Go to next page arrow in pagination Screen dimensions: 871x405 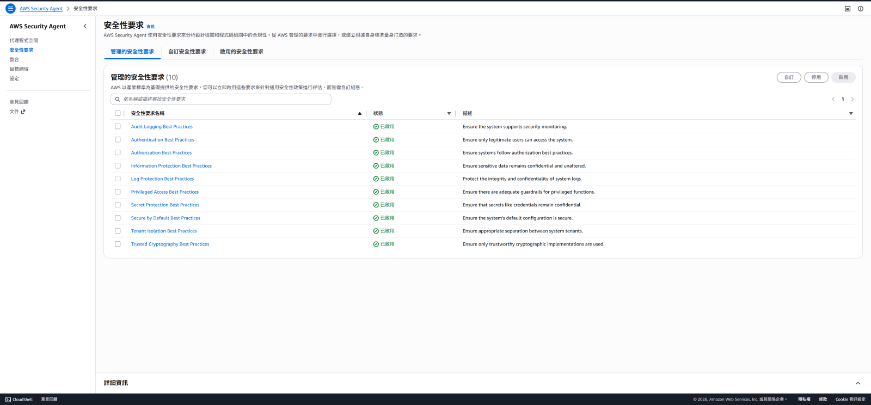pos(852,99)
